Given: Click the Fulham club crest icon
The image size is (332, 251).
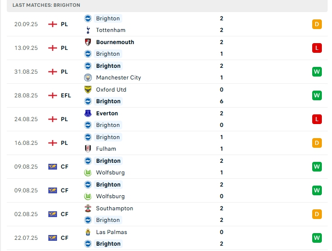Looking at the screenshot, I should 88,149.
